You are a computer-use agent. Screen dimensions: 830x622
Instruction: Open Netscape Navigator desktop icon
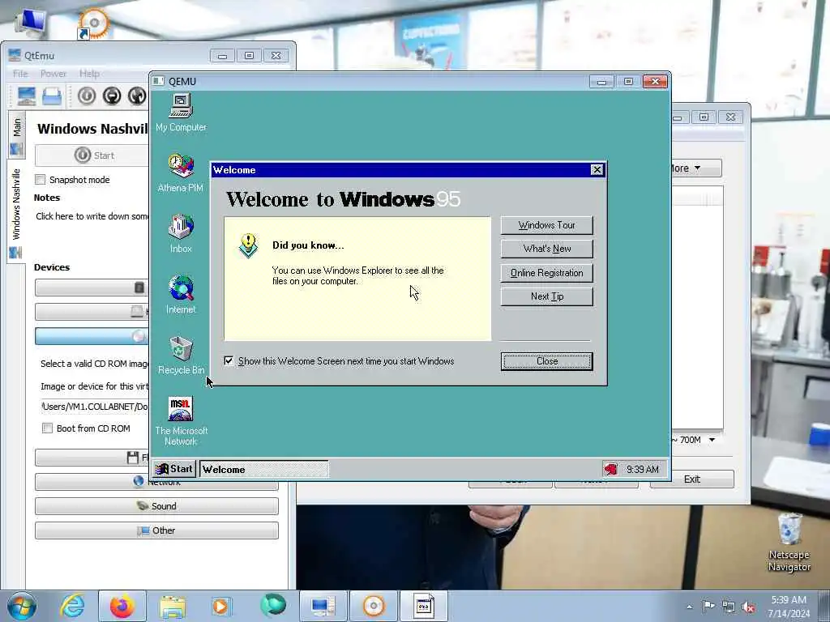coord(789,543)
